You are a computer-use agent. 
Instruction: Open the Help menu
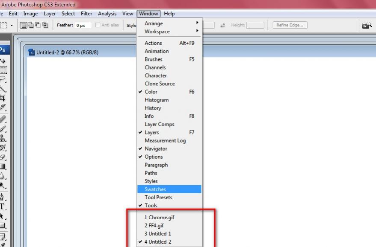[x=169, y=14]
